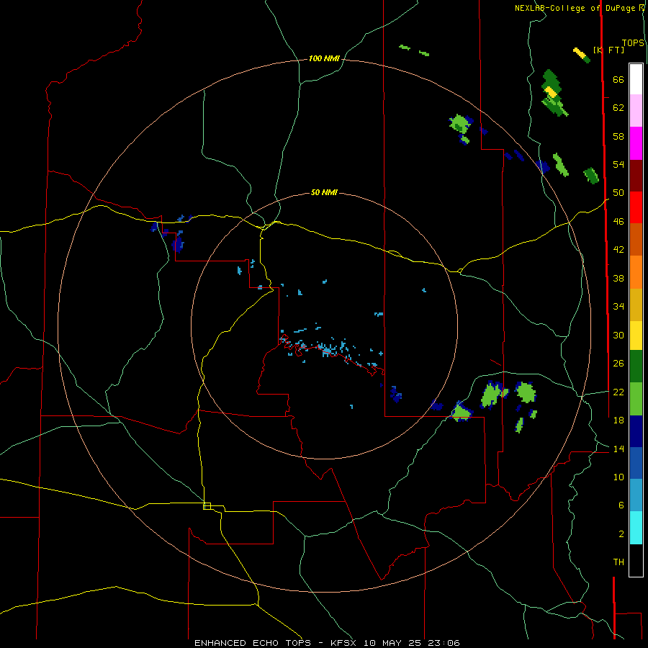Select the navy blue legend swatch
This screenshot has height=648, width=648.
636,432
